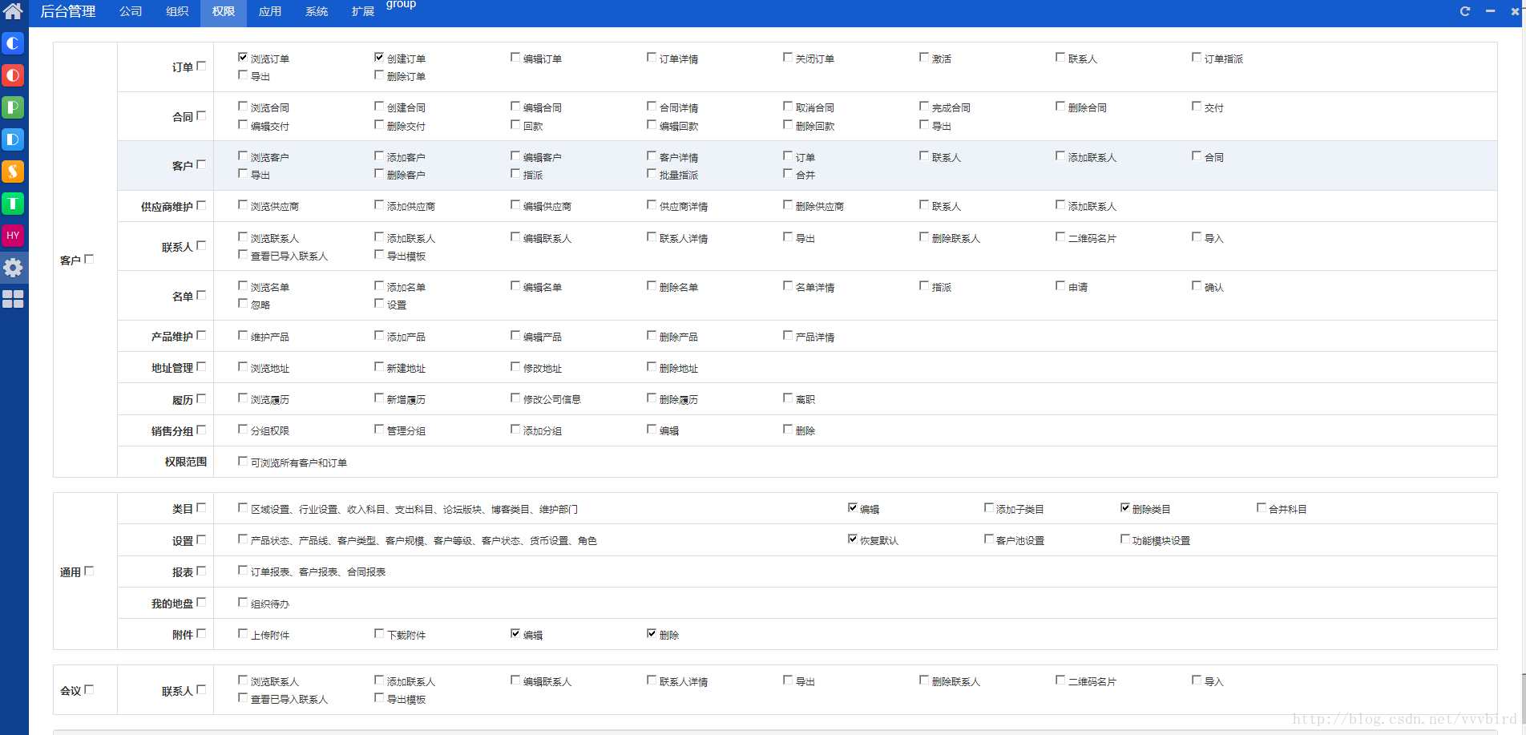Check the 浏览客户 permission

click(243, 156)
